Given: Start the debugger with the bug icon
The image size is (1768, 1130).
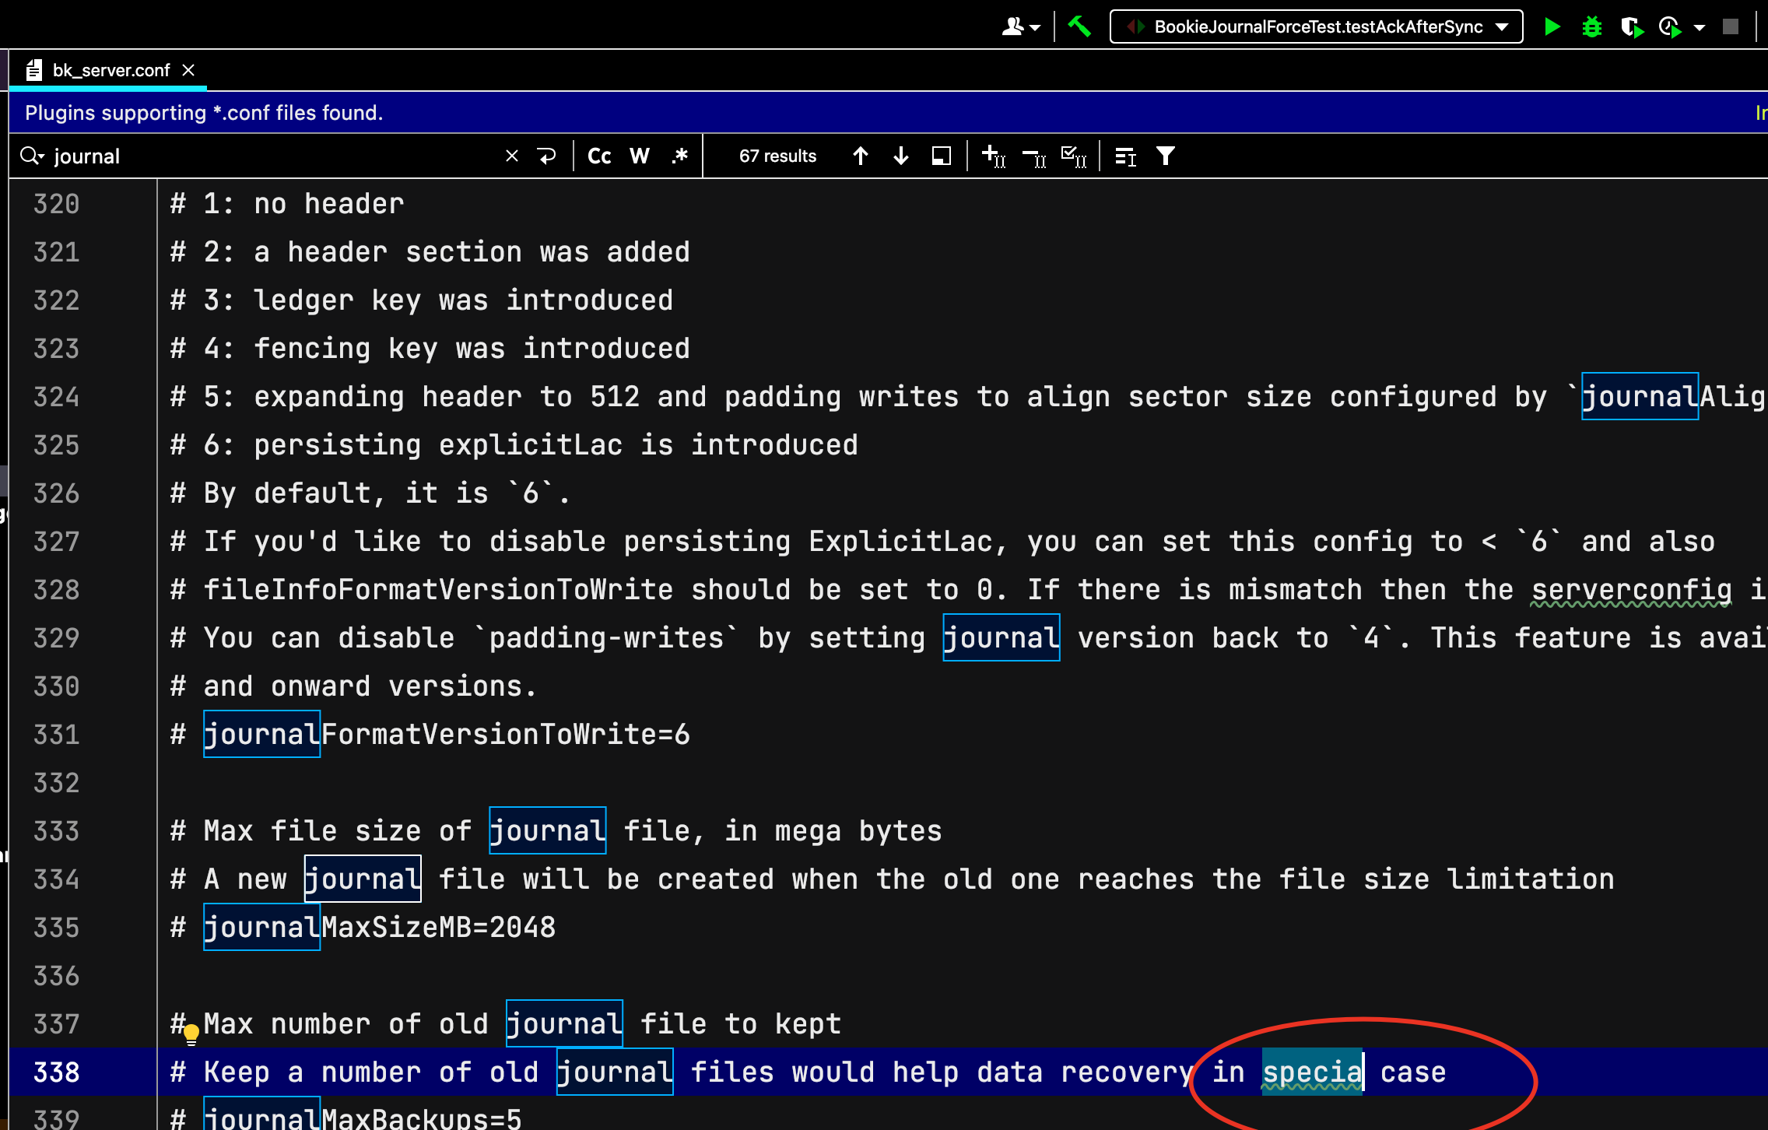Looking at the screenshot, I should tap(1592, 26).
